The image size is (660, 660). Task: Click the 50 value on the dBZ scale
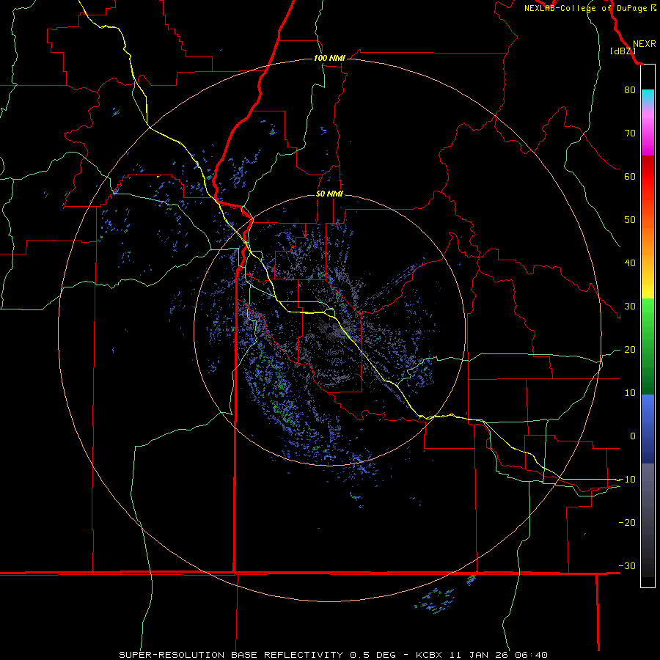[630, 220]
